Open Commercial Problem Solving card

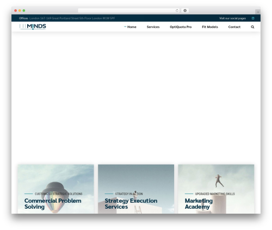coord(56,189)
